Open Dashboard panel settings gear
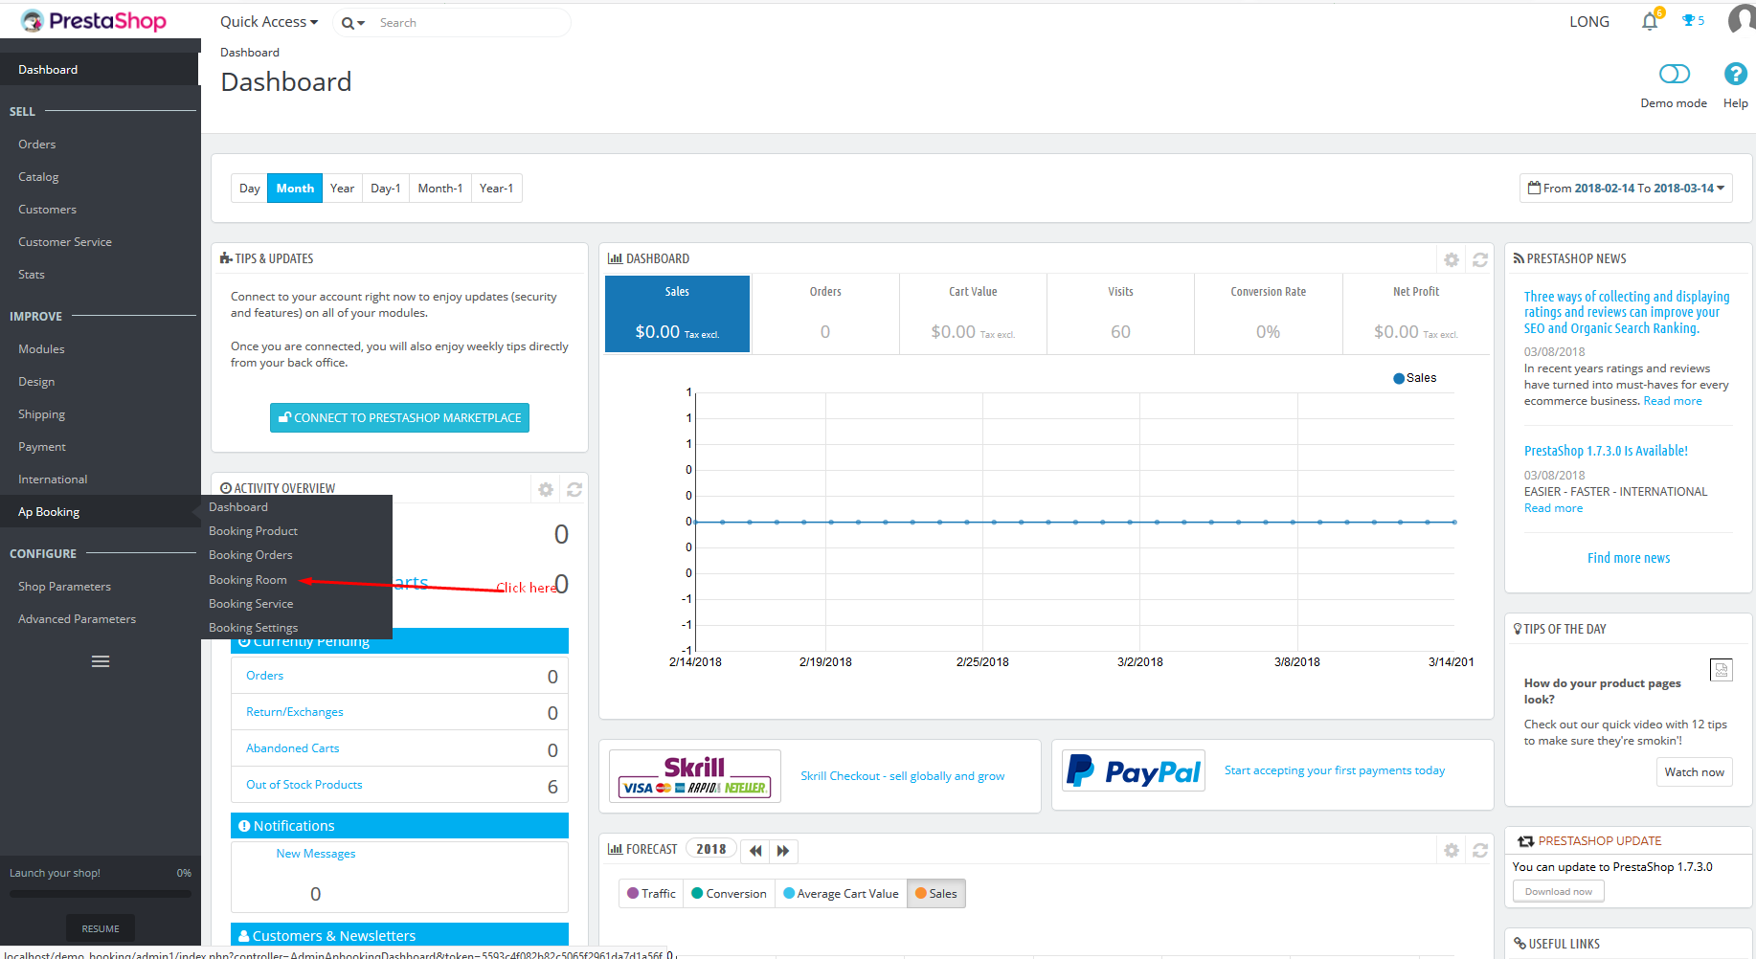Screen dimensions: 1756x959 [1452, 259]
